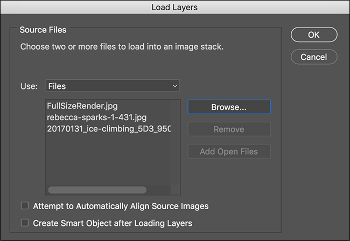The image size is (350, 241).
Task: Select rebecca-sparks-1-431.jpg in the list
Action: click(97, 118)
